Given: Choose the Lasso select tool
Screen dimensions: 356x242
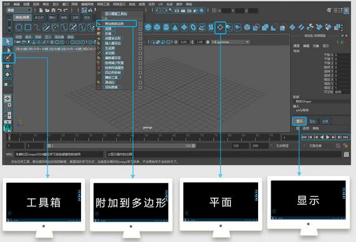Looking at the screenshot, I should point(8,50).
